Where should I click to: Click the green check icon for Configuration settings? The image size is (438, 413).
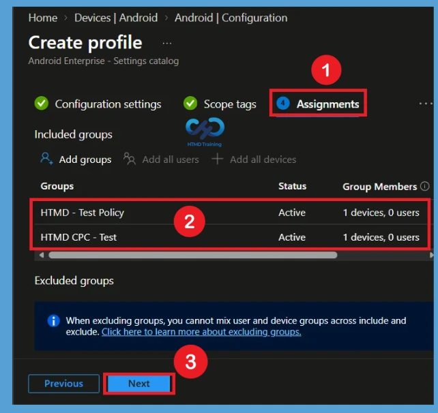[42, 104]
